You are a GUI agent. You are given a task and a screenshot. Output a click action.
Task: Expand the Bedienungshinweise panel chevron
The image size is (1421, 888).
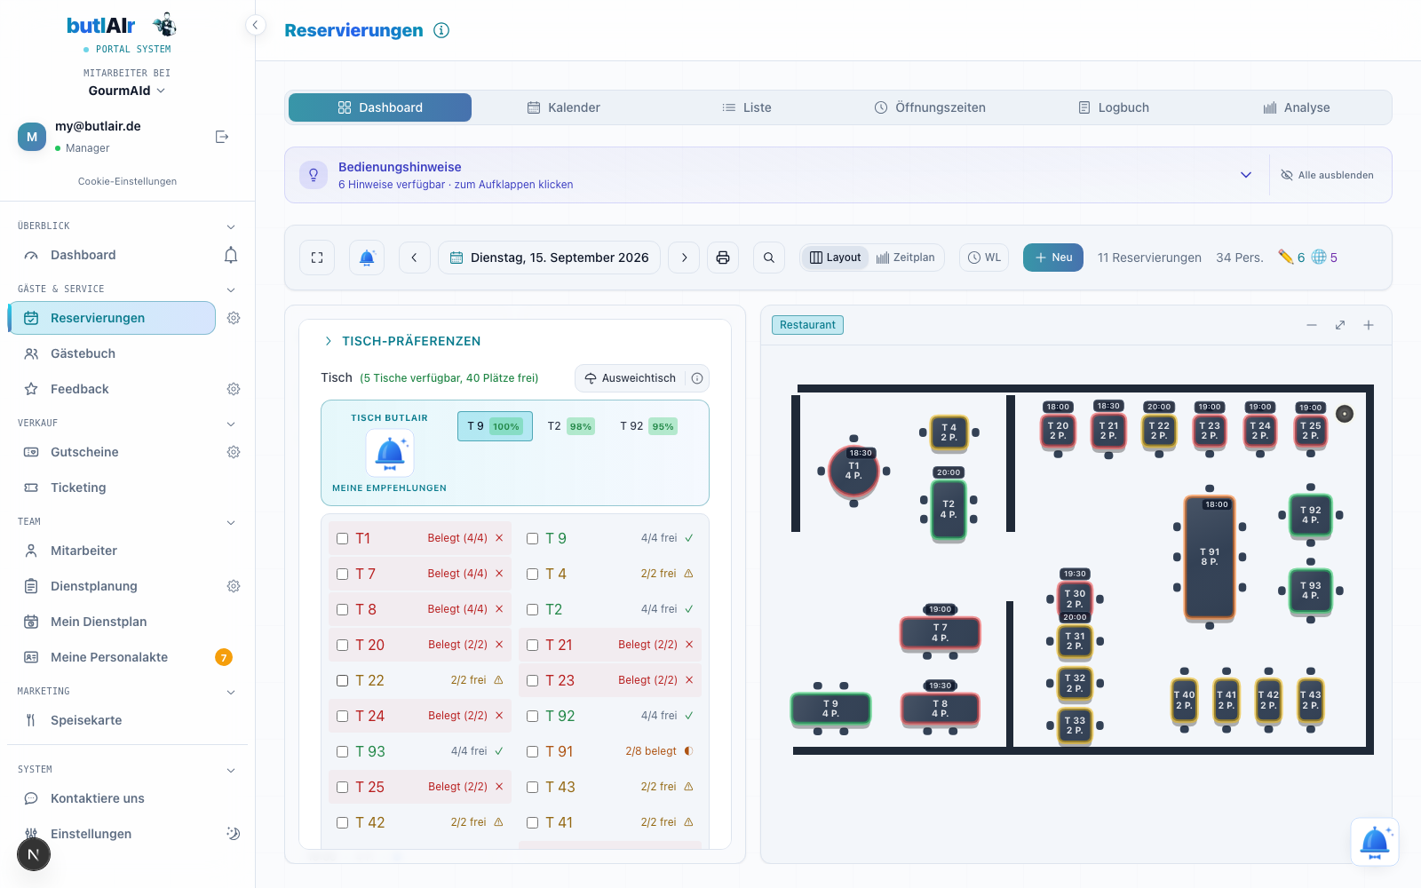tap(1246, 175)
